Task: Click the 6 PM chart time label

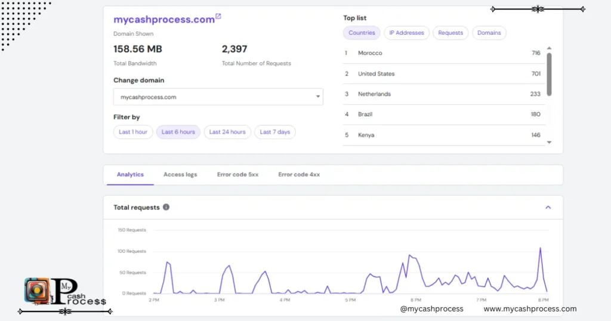Action: (416, 300)
